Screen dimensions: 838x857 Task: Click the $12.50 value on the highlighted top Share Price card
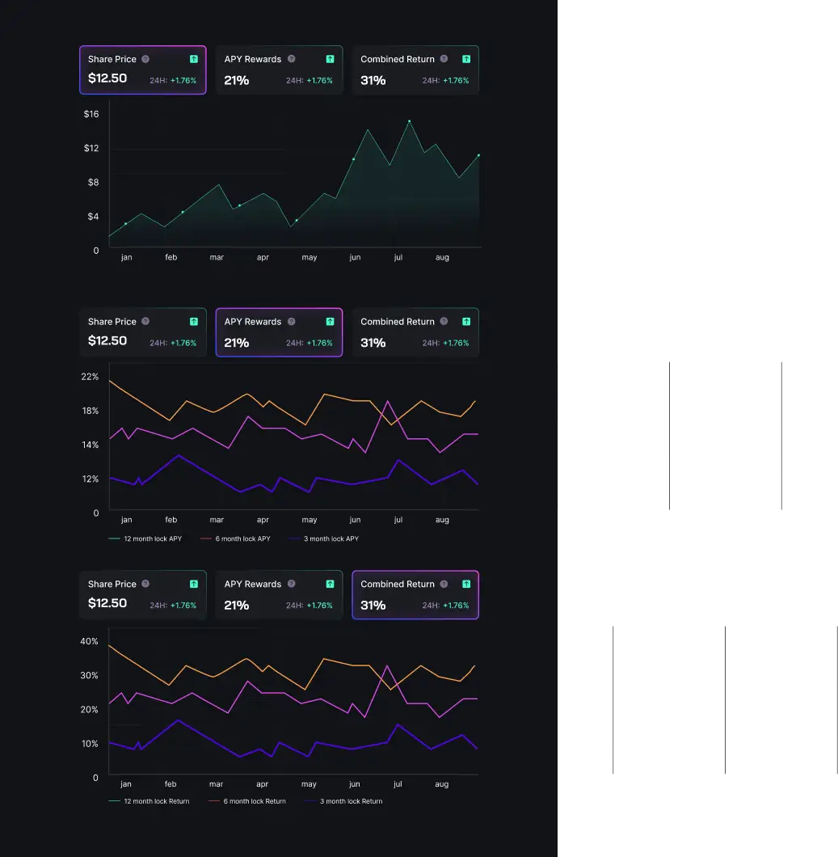[x=107, y=78]
